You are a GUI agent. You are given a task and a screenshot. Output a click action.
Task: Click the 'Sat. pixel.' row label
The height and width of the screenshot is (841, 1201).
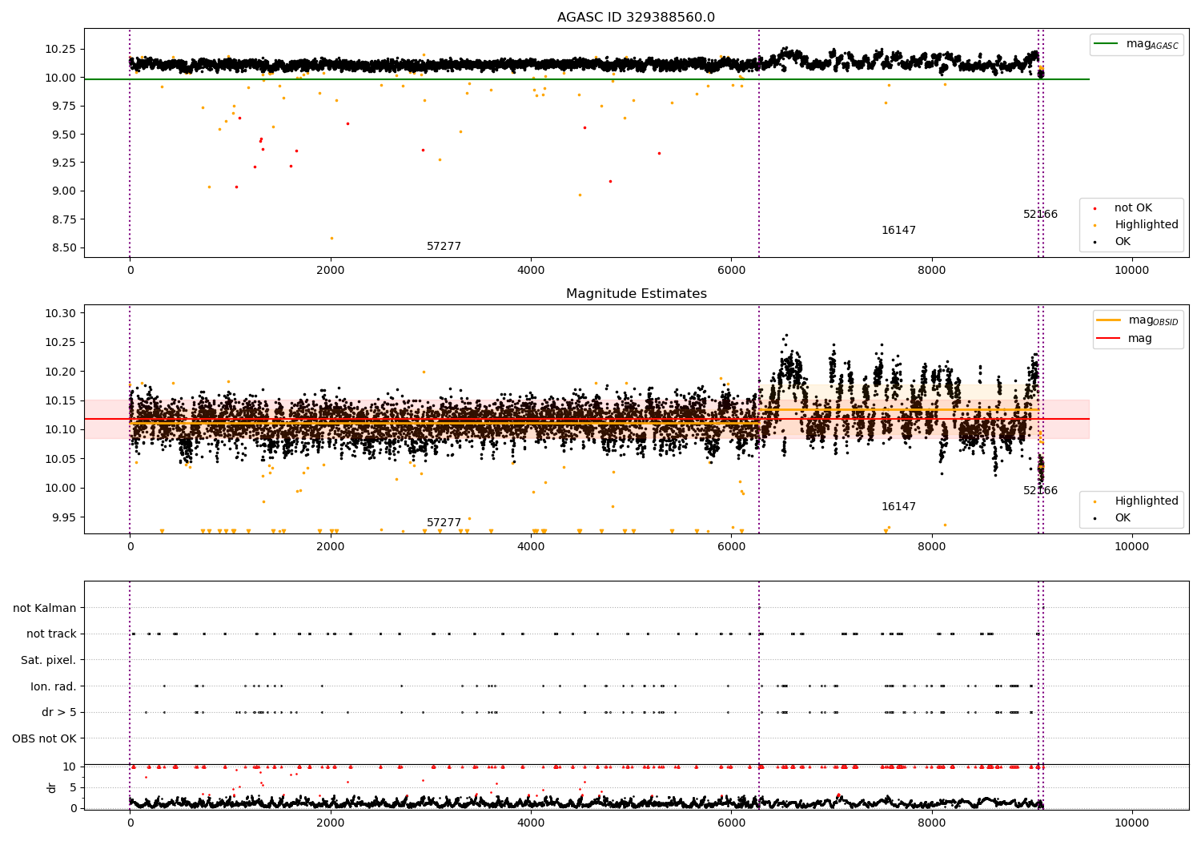[49, 660]
